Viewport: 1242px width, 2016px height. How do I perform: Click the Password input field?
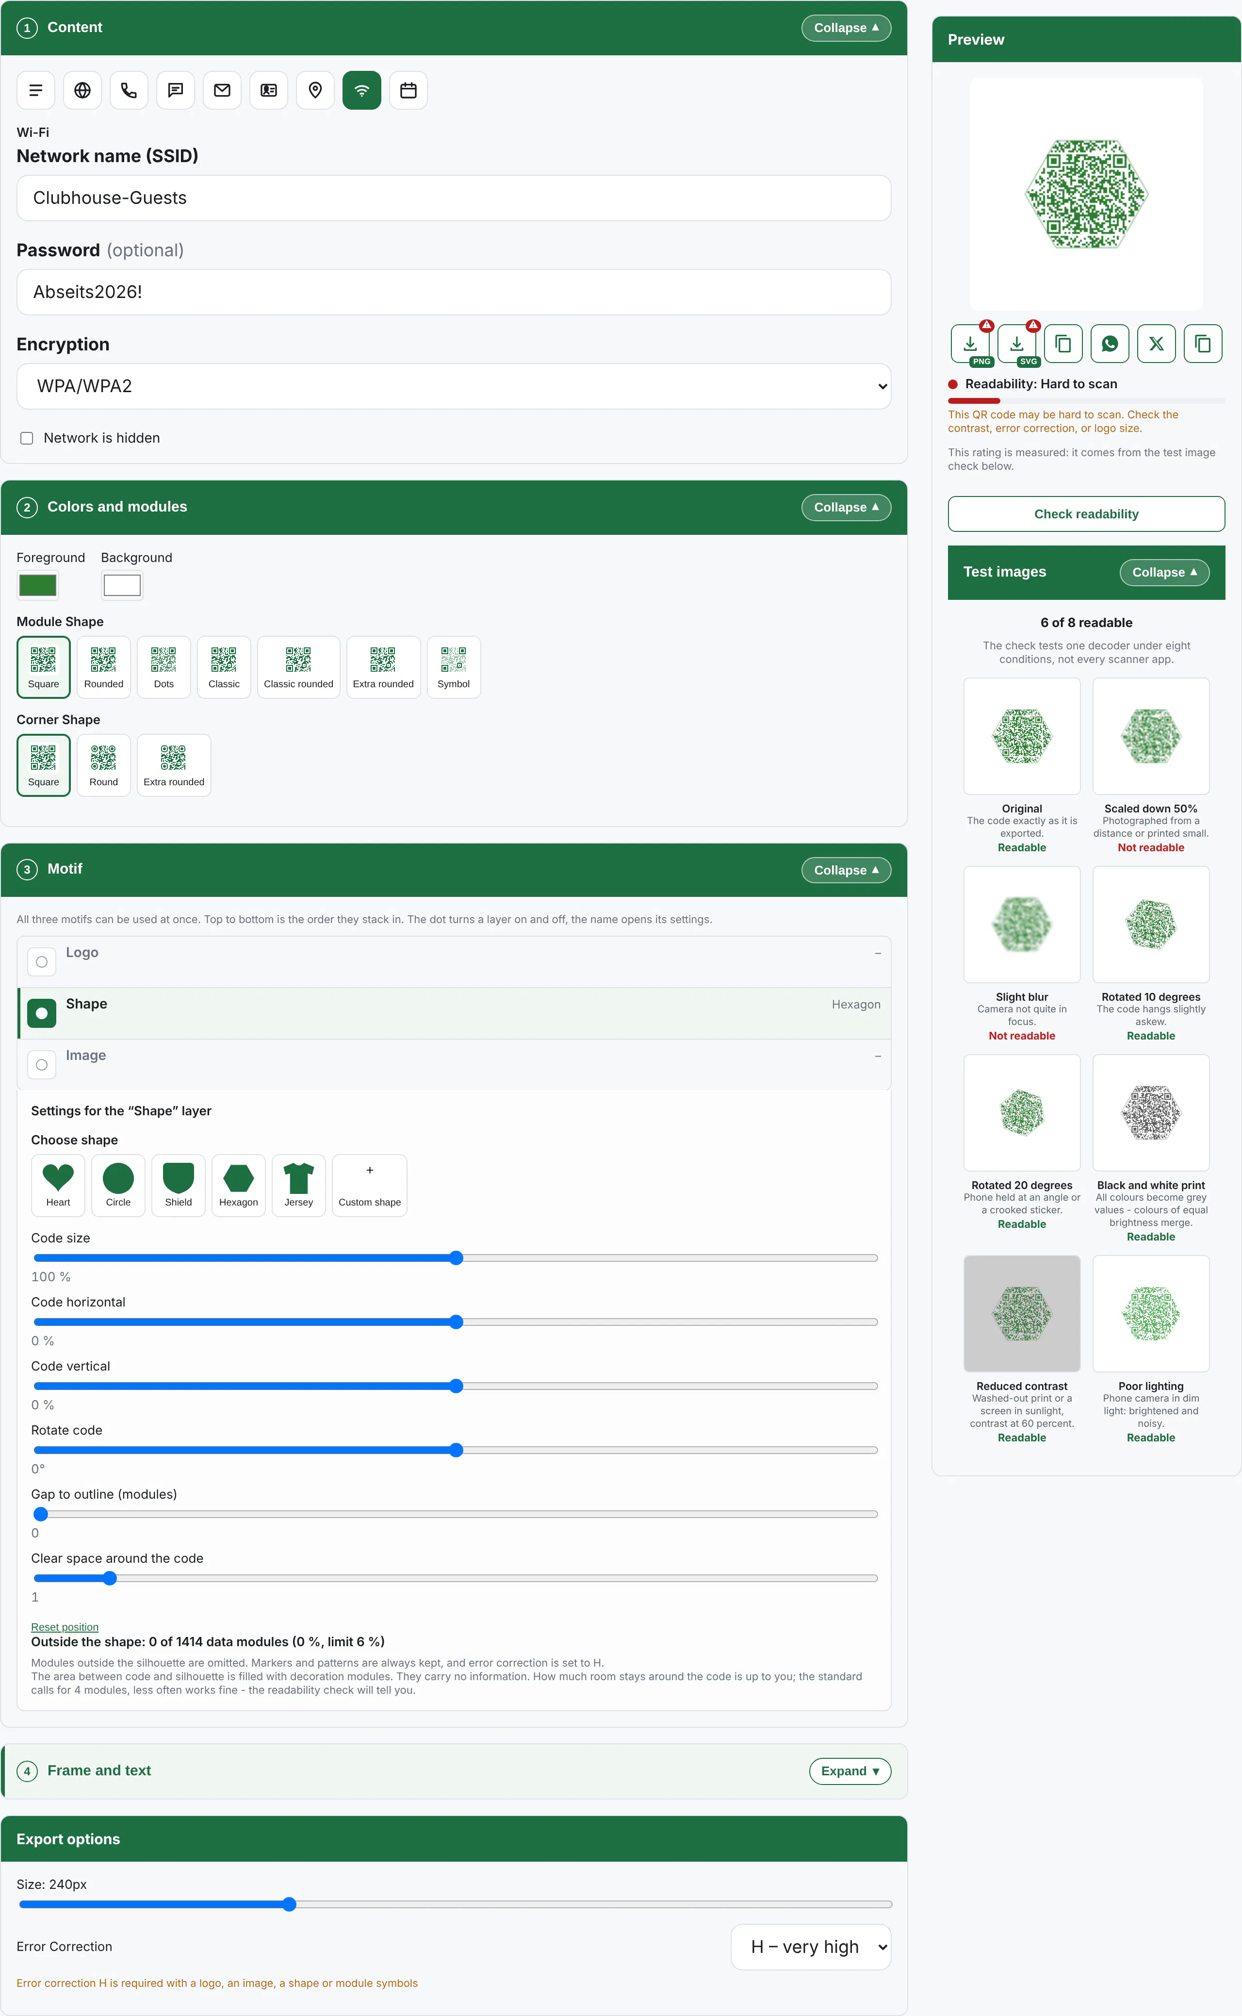tap(454, 293)
